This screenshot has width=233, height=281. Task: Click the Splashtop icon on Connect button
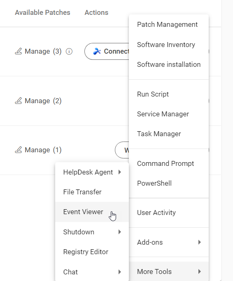pyautogui.click(x=97, y=52)
